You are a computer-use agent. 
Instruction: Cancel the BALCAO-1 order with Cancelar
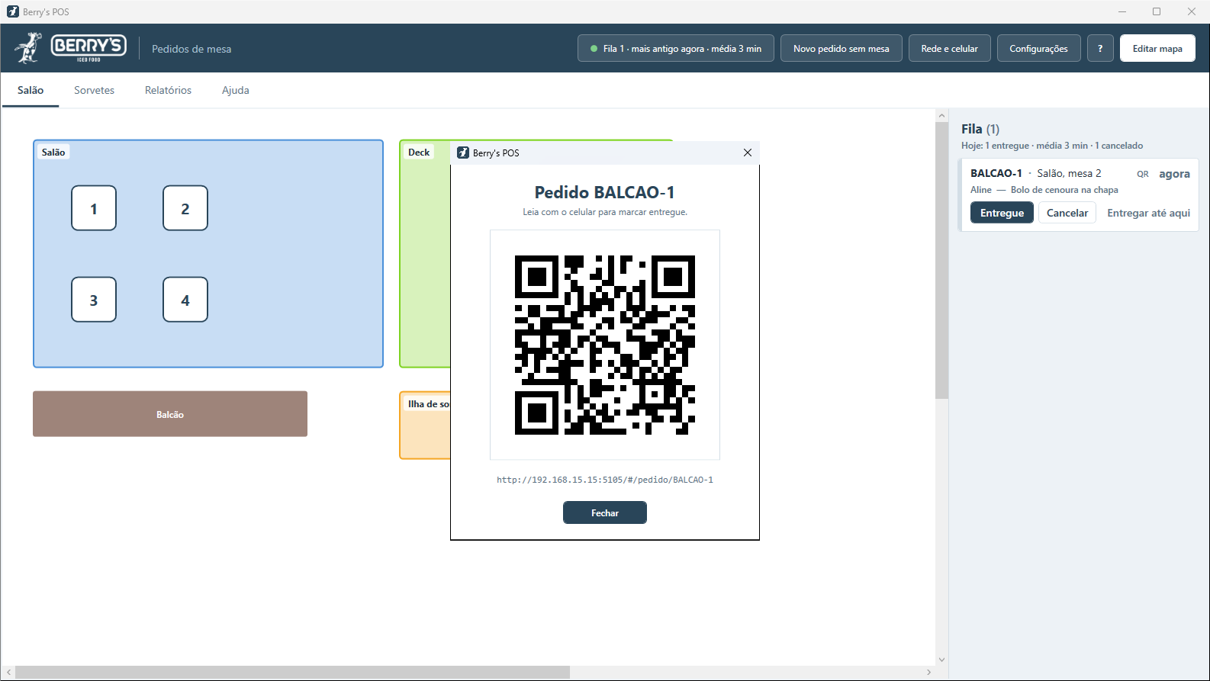[1067, 213]
